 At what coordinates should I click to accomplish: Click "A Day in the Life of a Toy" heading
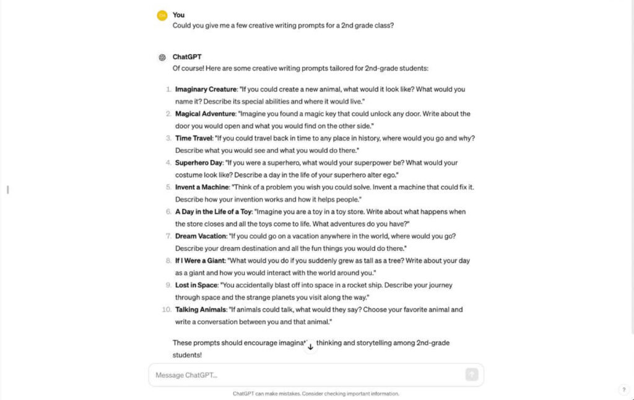(214, 212)
